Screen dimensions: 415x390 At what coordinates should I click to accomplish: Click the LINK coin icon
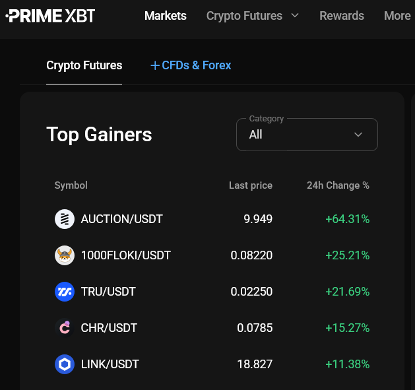tap(65, 364)
